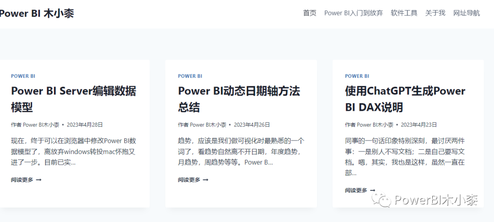
Task: Click the author name next to 2023年4月28日
Action: coord(41,125)
